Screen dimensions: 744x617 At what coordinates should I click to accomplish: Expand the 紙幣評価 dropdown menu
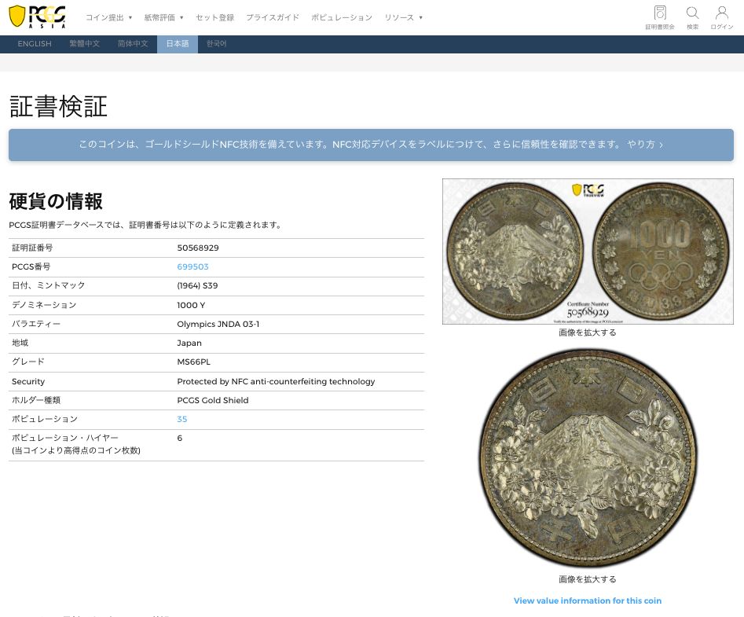163,17
